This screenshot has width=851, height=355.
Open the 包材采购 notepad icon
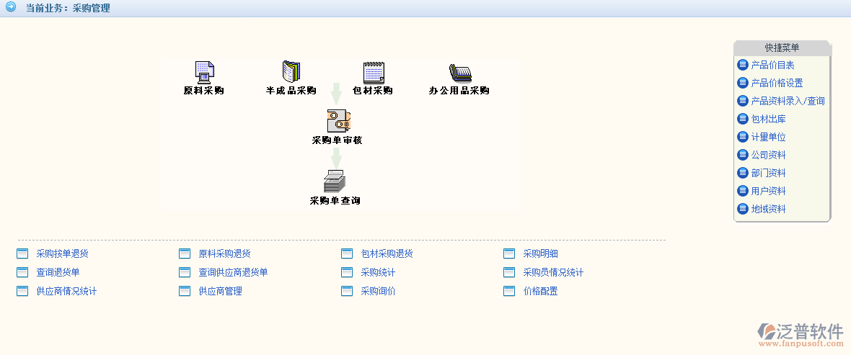point(374,72)
